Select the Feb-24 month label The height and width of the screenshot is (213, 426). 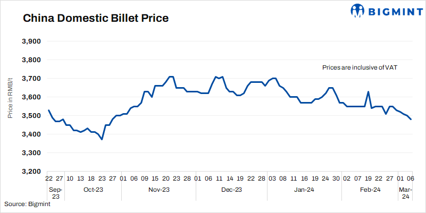point(369,190)
